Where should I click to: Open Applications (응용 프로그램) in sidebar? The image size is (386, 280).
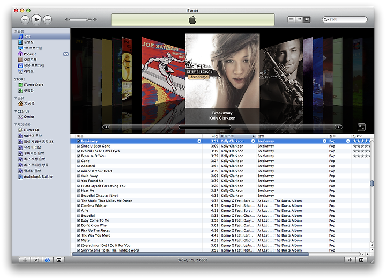tap(41, 66)
